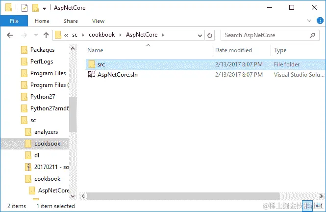
Task: Click the horizontal scrollbar right arrow
Action: (x=322, y=196)
